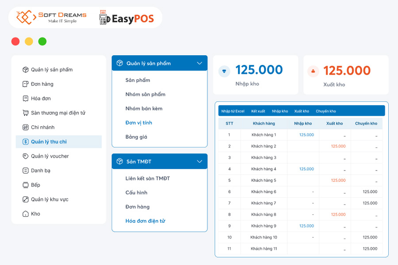Click the Bếp kitchen icon

[x=25, y=185]
